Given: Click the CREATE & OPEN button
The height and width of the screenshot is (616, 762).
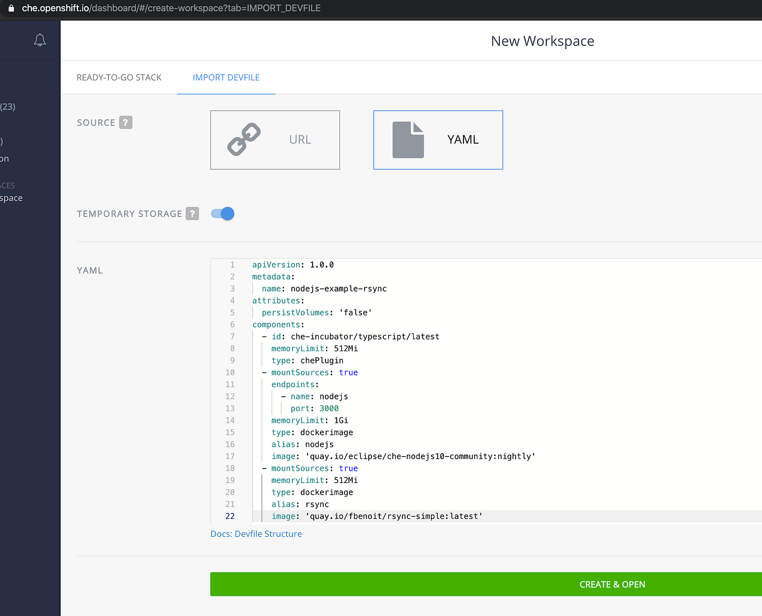Looking at the screenshot, I should click(612, 584).
